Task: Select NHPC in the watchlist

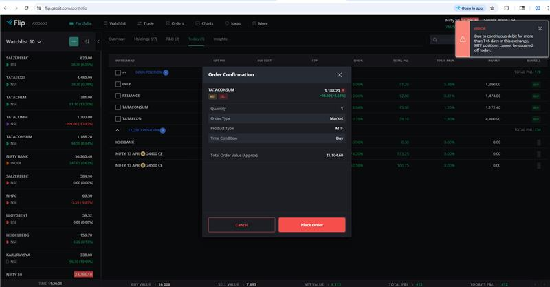Action: (49, 199)
